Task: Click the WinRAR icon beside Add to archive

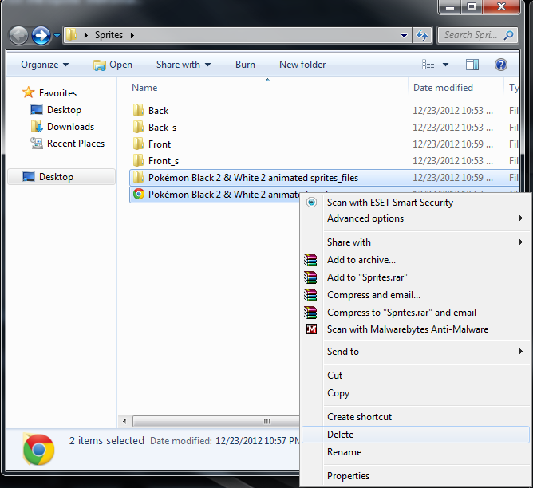Action: pos(311,260)
